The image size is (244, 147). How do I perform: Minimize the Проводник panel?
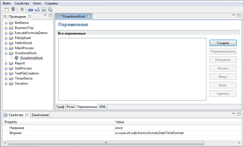[45, 15]
